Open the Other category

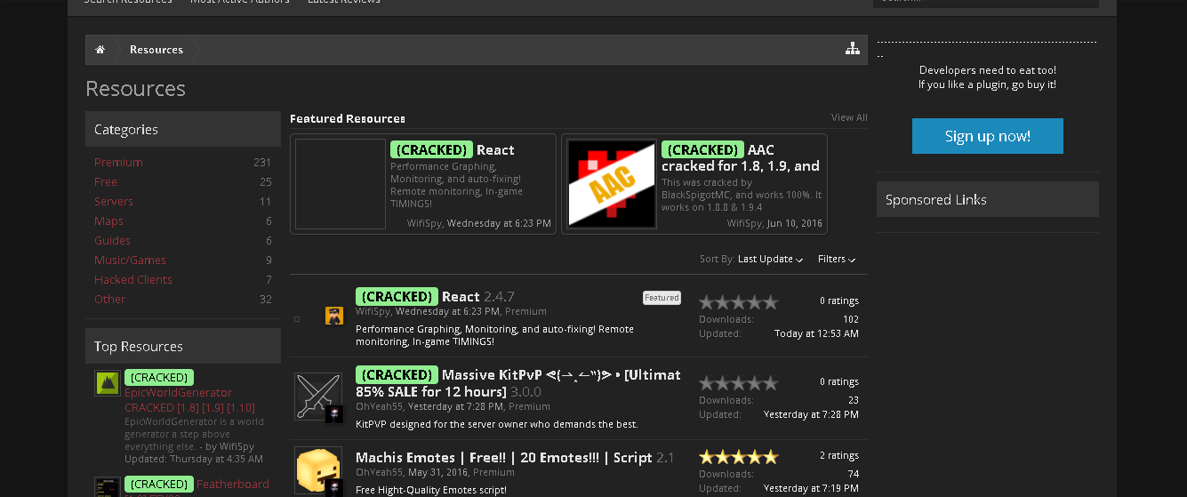(109, 299)
